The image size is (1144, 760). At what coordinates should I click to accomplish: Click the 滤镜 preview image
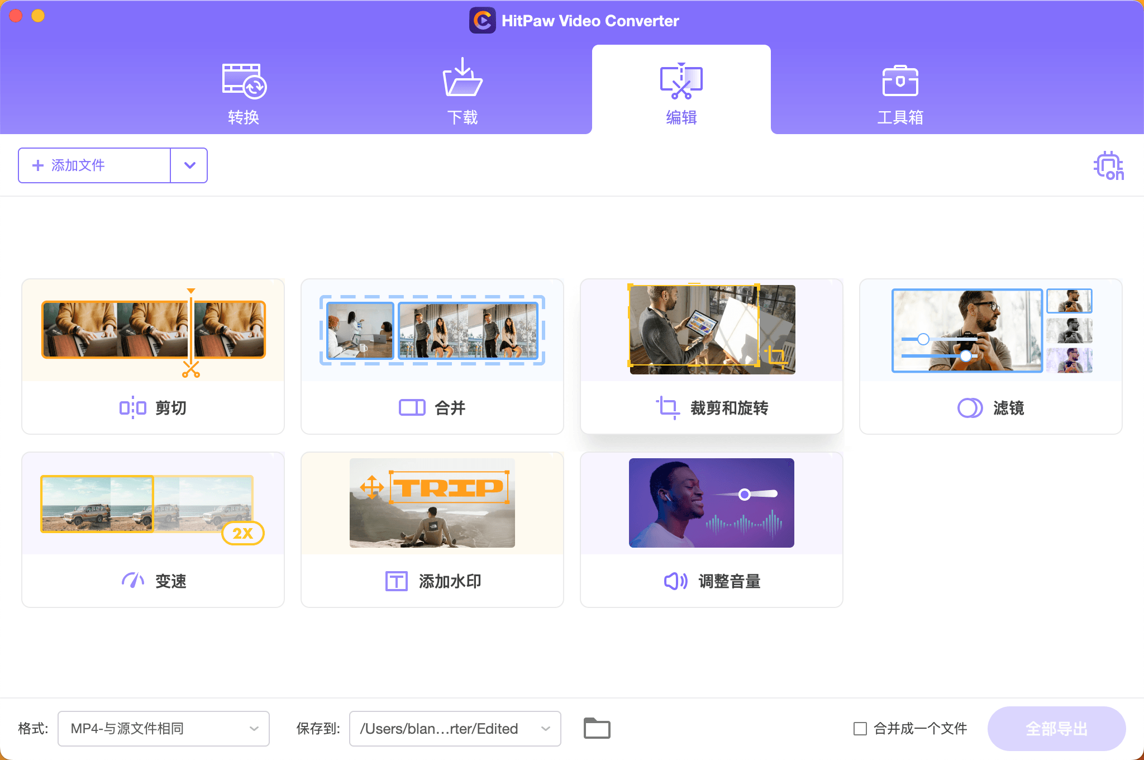click(991, 330)
